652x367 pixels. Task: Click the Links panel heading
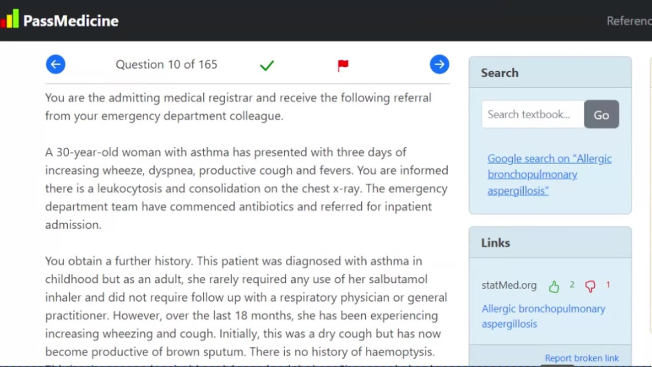(496, 243)
